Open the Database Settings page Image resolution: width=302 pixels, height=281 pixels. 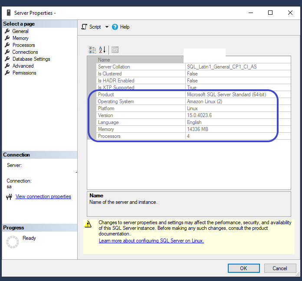point(31,59)
